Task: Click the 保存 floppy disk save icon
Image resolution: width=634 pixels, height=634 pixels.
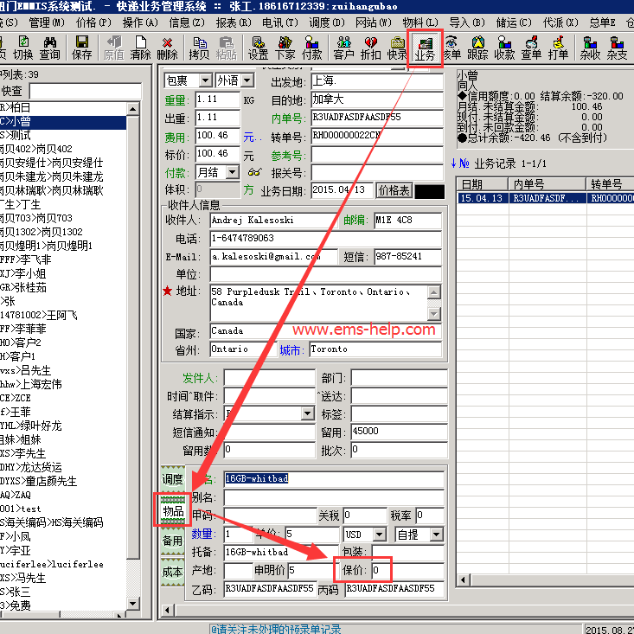Action: (x=82, y=48)
